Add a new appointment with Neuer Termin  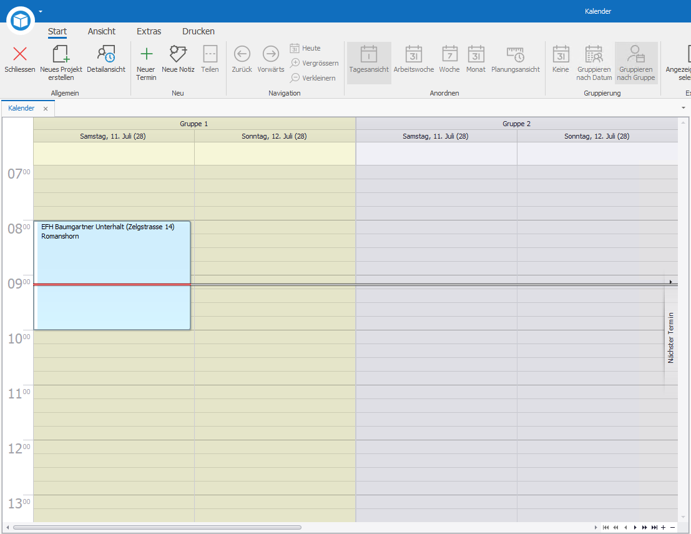146,62
